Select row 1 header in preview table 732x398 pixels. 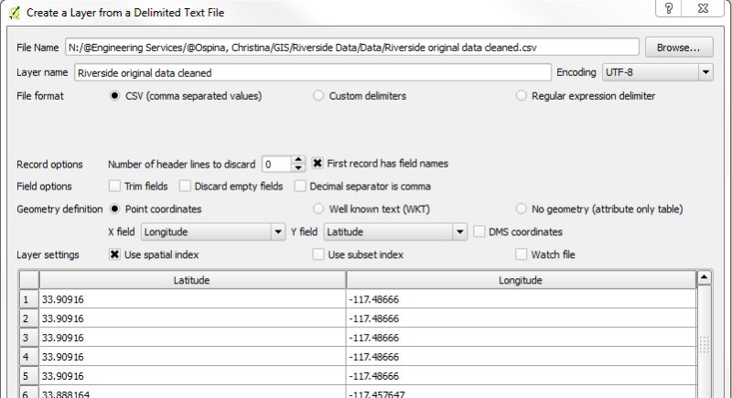(x=28, y=299)
